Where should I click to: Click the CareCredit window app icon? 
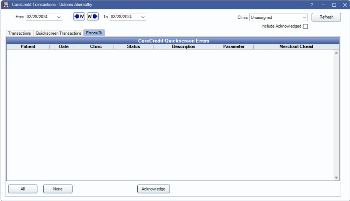(x=6, y=4)
